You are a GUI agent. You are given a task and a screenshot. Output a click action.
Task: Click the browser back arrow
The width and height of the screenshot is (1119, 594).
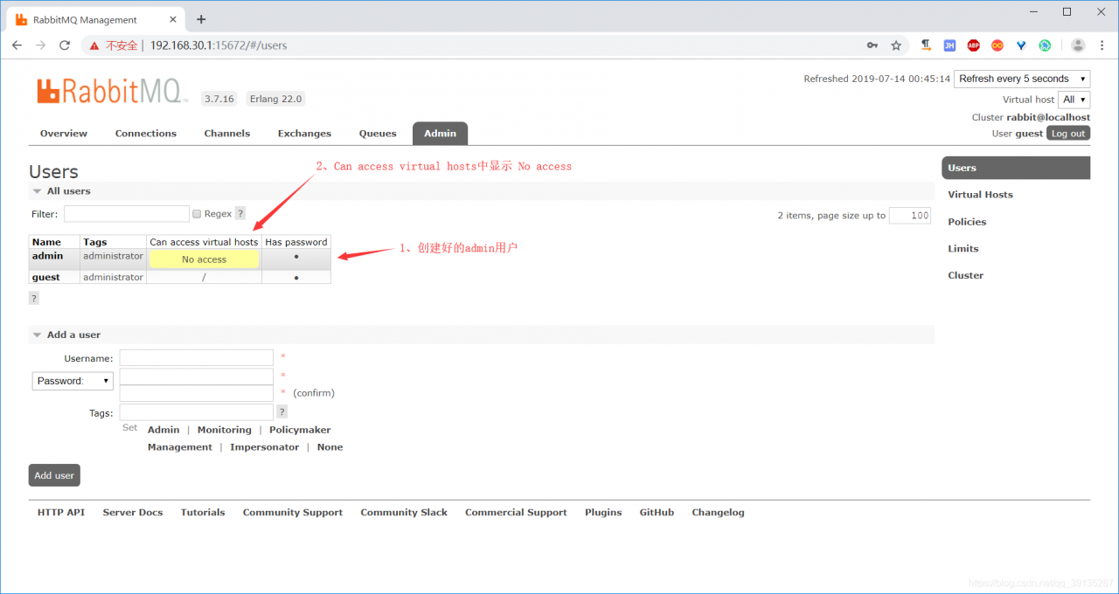coord(17,45)
